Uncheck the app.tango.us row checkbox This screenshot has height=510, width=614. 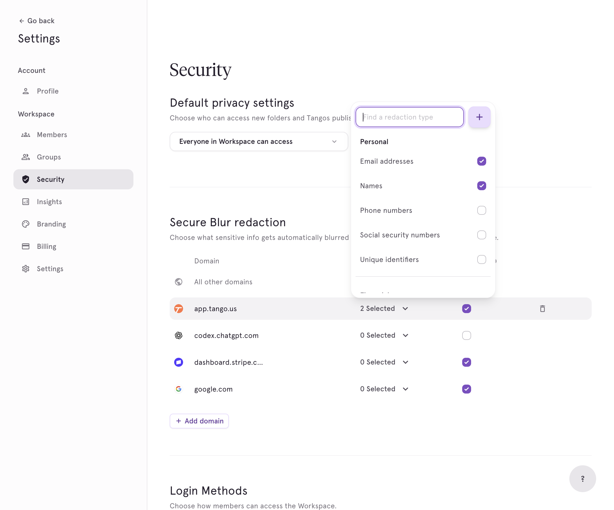tap(467, 308)
